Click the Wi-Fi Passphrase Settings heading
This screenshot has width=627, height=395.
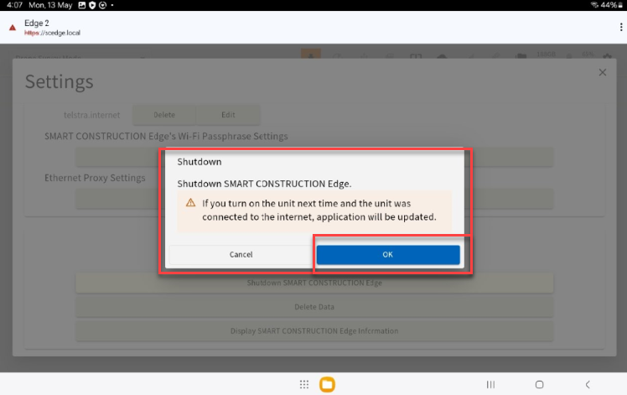[166, 136]
